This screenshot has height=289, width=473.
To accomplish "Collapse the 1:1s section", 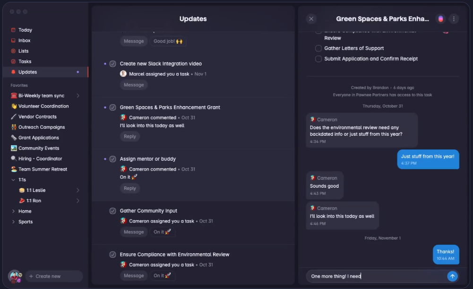I will tap(13, 180).
